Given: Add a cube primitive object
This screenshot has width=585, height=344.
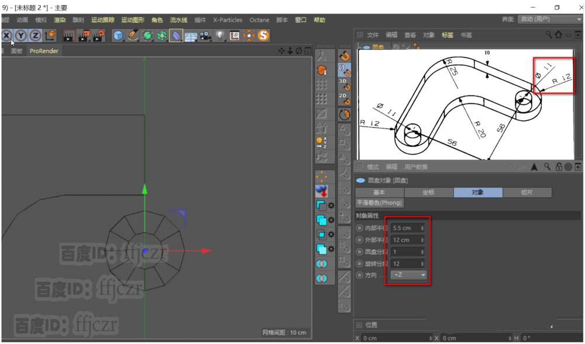Looking at the screenshot, I should (118, 36).
